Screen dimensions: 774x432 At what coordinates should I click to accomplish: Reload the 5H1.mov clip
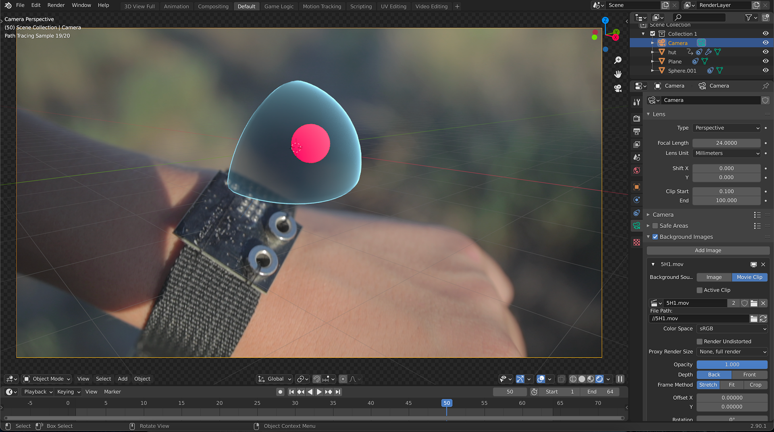pyautogui.click(x=763, y=319)
